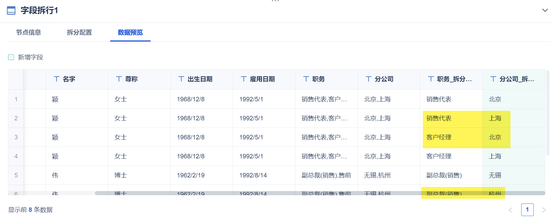This screenshot has height=219, width=553.
Task: Switch to the 节点信息 tab
Action: [29, 32]
